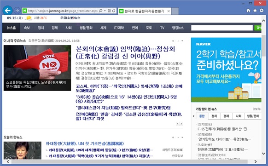The height and width of the screenshot is (166, 268).
Task: Focus the URL address field
Action: 63,11
